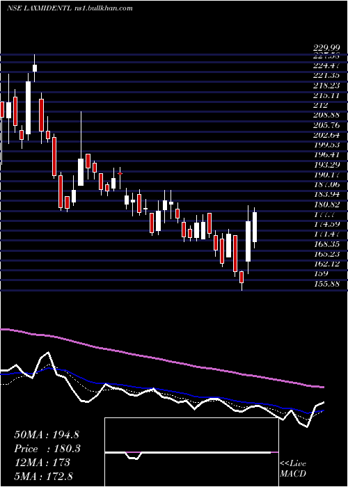Click the 183.94 price axis label
Image resolution: width=348 pixels, height=487 pixels.
(x=326, y=195)
